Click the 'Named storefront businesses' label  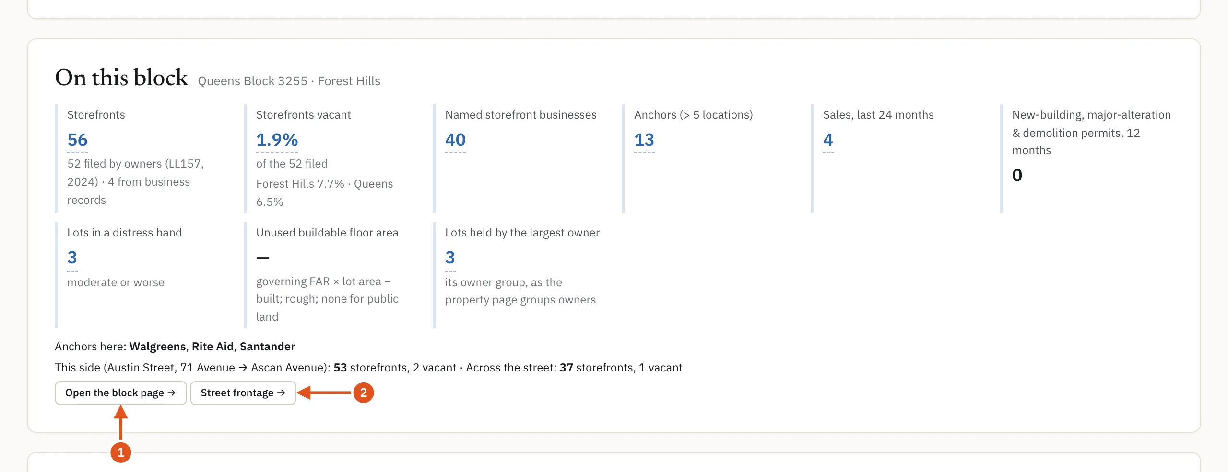pyautogui.click(x=521, y=115)
